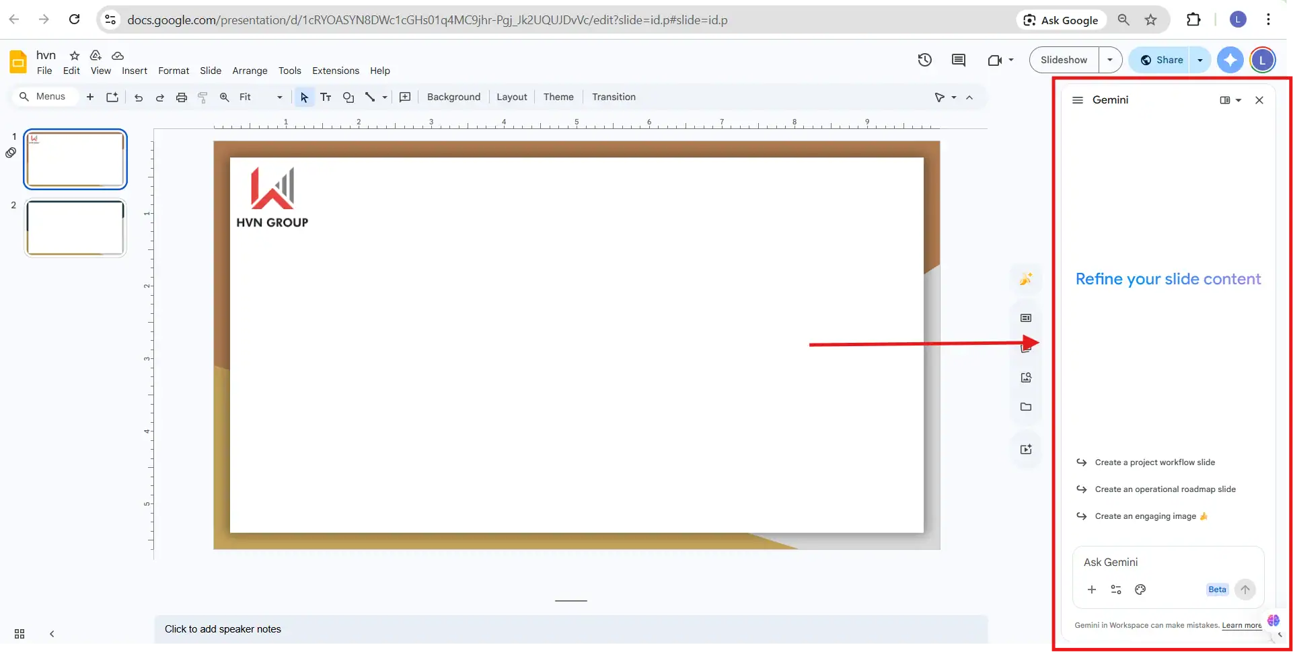Click the Gemini palette style icon
1293x652 pixels.
point(1140,589)
